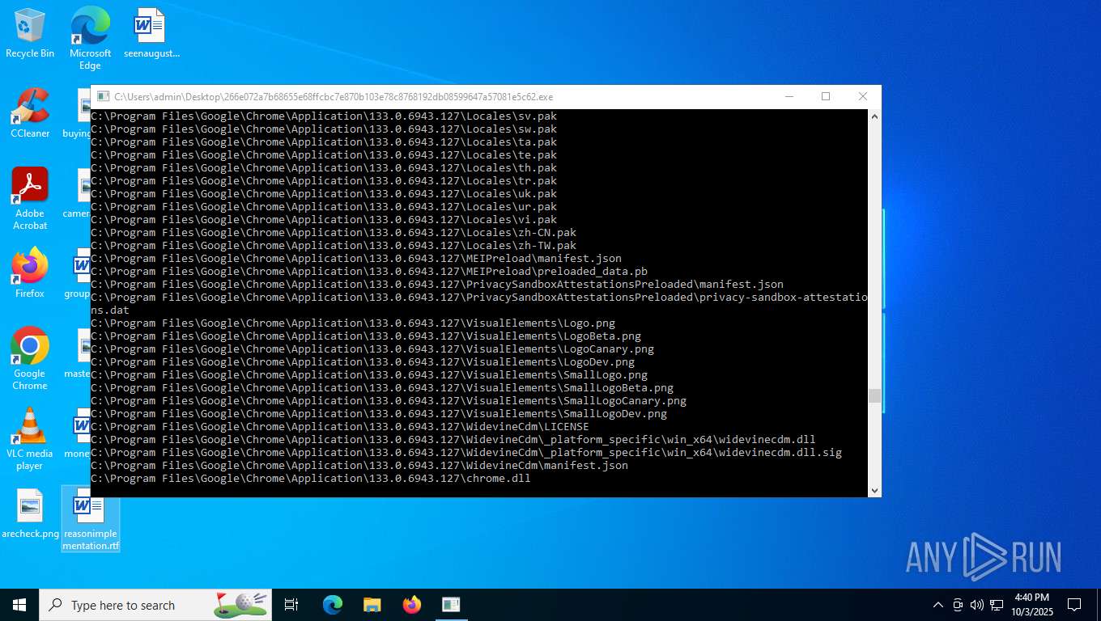Launch Adobe Acrobat from the desktop

[x=30, y=199]
